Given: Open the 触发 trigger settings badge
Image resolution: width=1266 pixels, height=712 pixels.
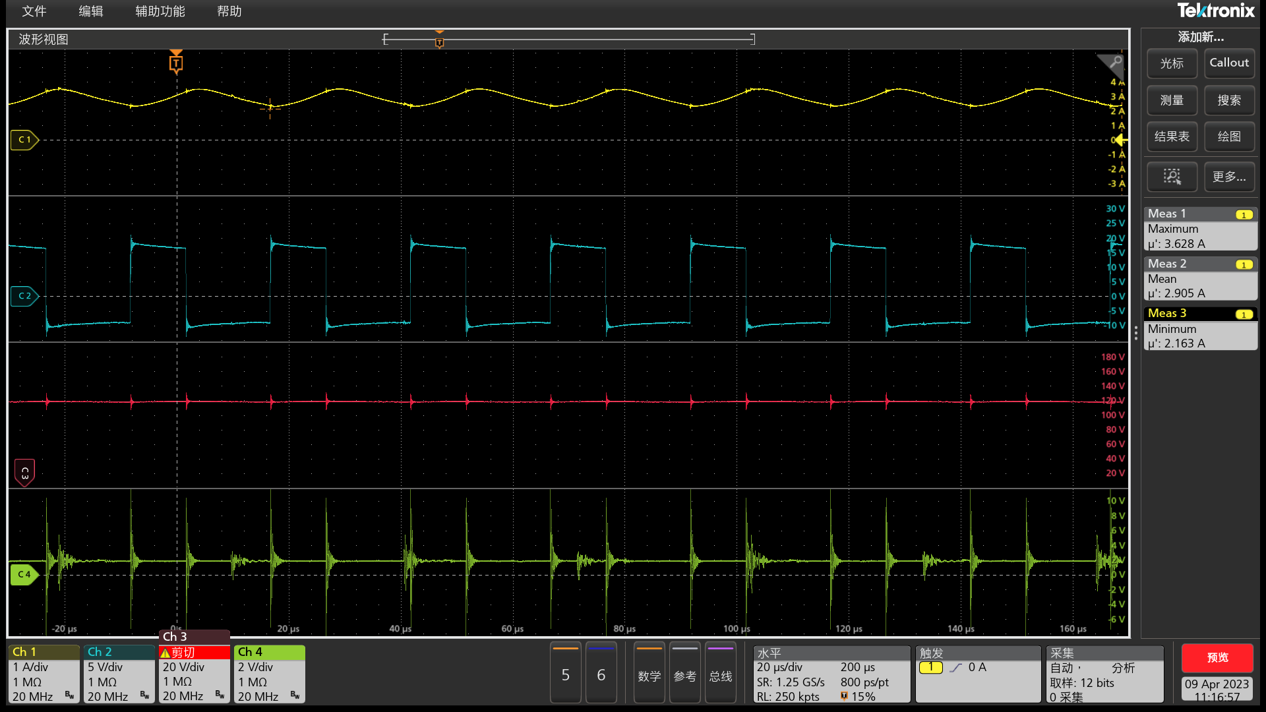Looking at the screenshot, I should [x=978, y=674].
